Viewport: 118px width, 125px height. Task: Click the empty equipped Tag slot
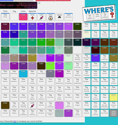[x=14, y=17]
